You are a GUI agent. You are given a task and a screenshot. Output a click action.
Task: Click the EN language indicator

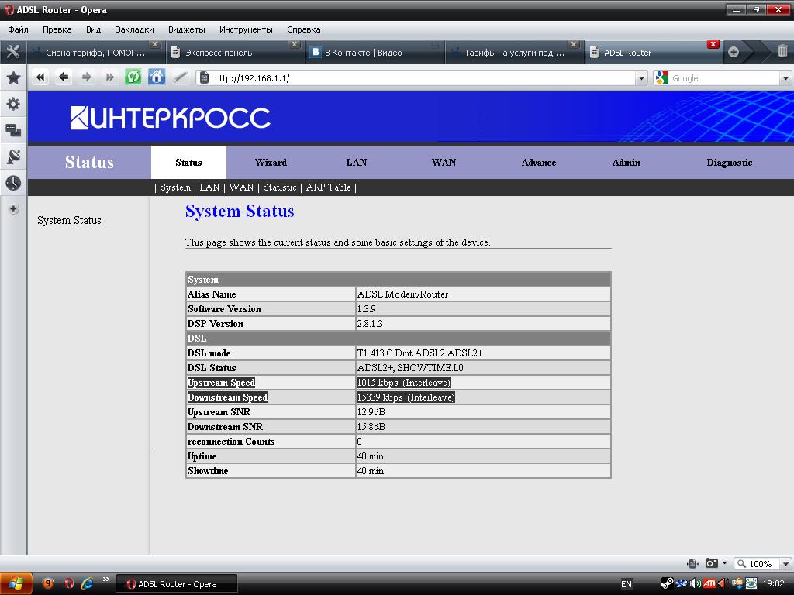(x=627, y=584)
